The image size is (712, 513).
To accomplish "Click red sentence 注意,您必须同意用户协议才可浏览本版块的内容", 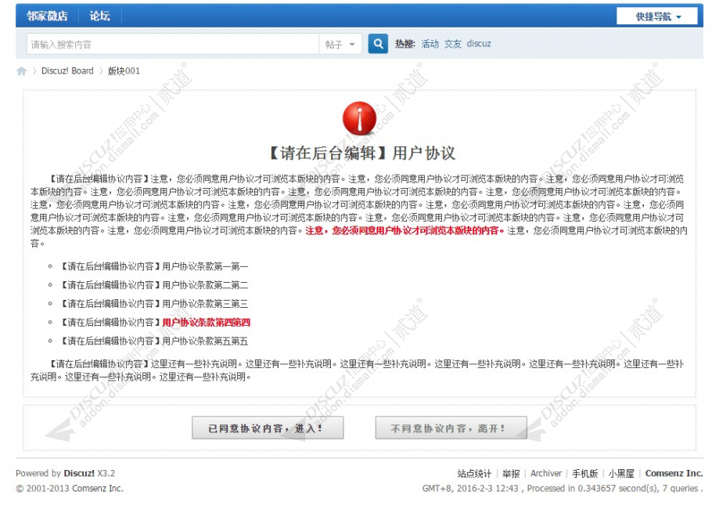I will 405,230.
